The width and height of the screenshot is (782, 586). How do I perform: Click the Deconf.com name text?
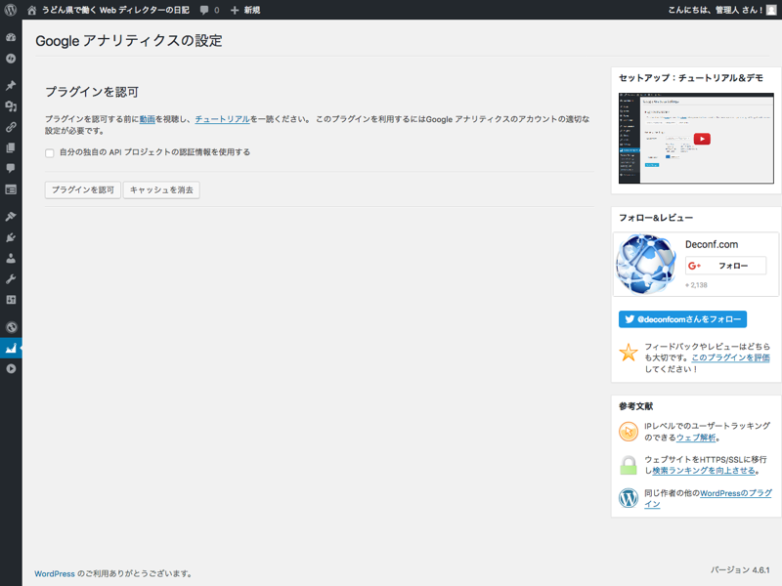point(712,245)
